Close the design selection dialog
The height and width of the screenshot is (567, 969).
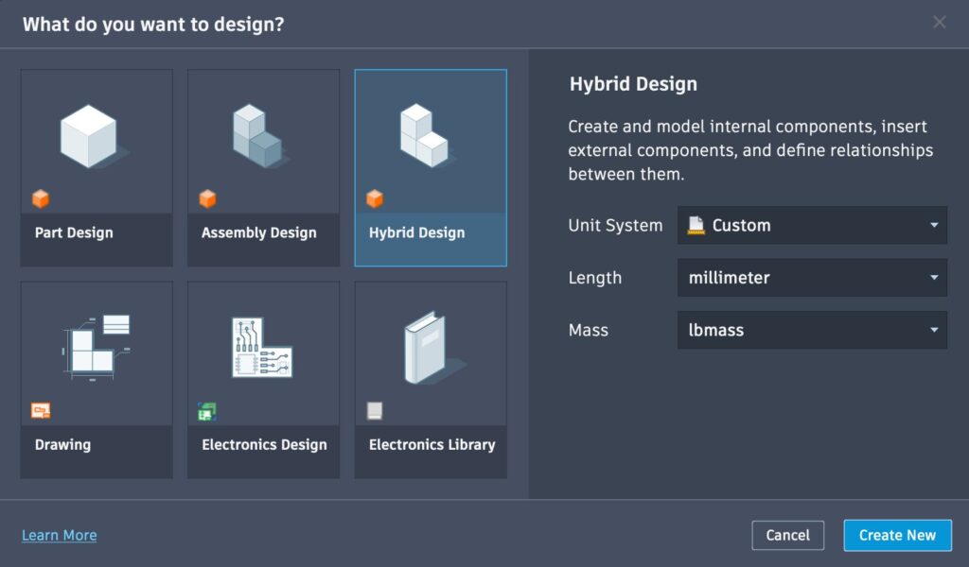tap(939, 22)
